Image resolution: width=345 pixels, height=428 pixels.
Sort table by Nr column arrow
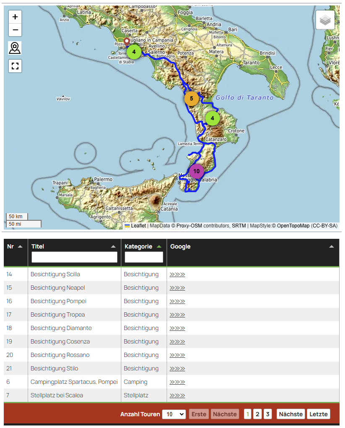tap(20, 246)
